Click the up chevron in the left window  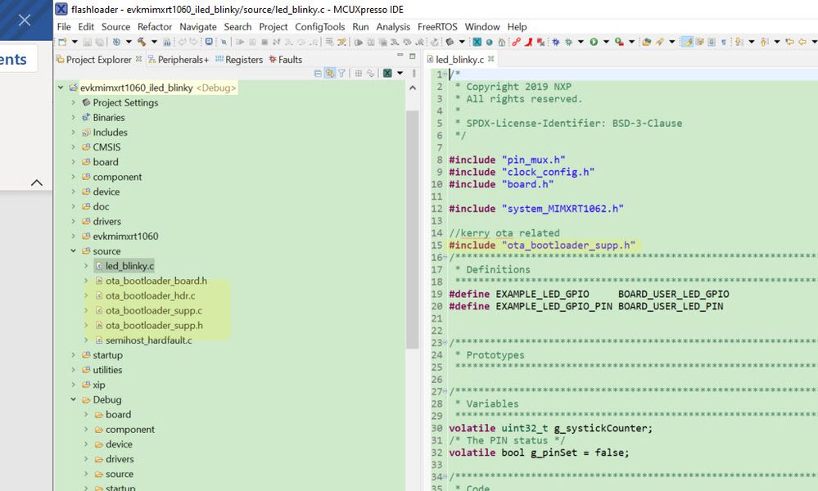[x=37, y=182]
